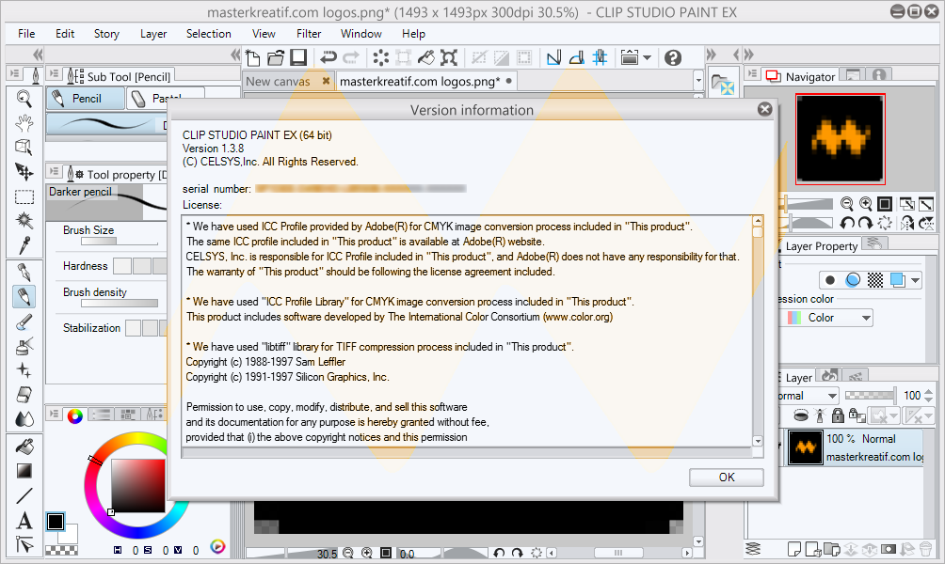Select the Decoration sparkle tool
The image size is (945, 564).
[x=24, y=370]
